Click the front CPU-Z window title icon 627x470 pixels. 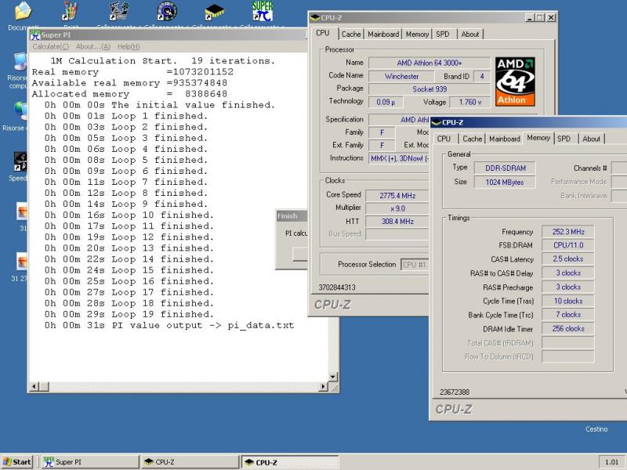click(x=437, y=123)
